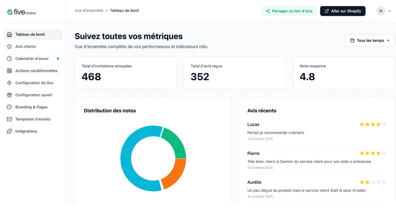Open Actions conditionnelles
The width and height of the screenshot is (396, 223).
tap(33, 71)
